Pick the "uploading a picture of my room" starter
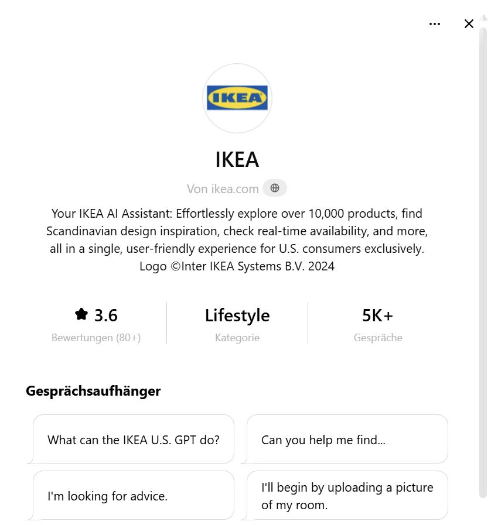 click(347, 496)
